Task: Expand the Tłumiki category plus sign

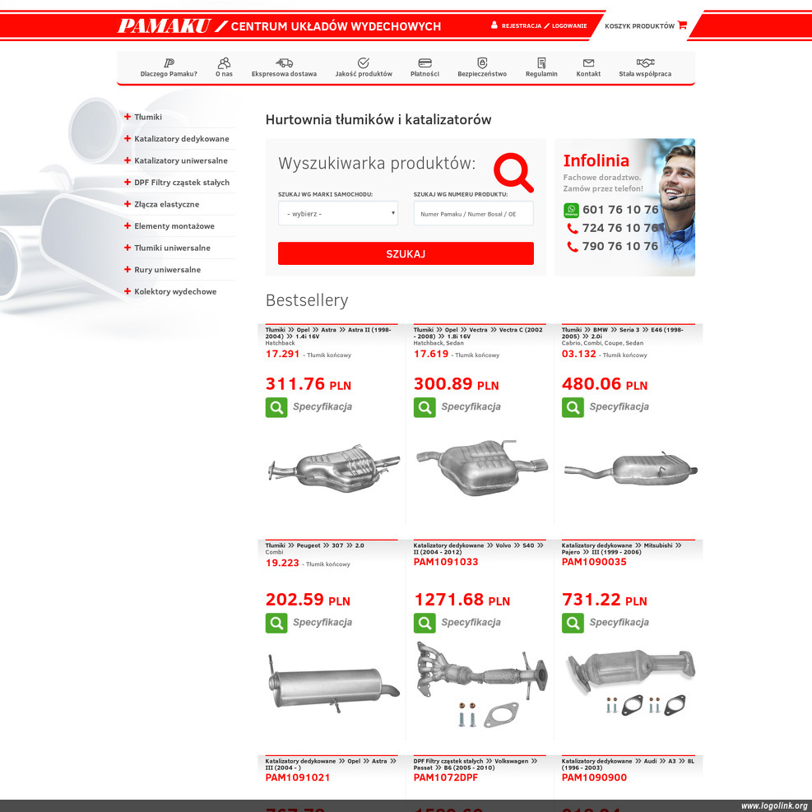Action: (128, 117)
